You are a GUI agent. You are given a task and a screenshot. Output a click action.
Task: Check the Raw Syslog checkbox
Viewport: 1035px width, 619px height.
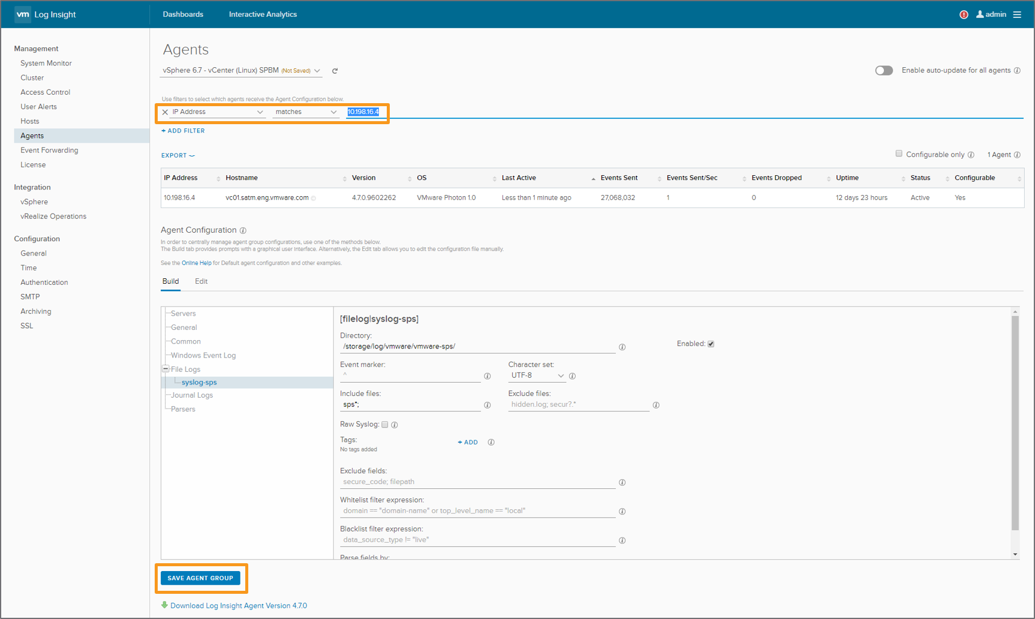pos(385,424)
